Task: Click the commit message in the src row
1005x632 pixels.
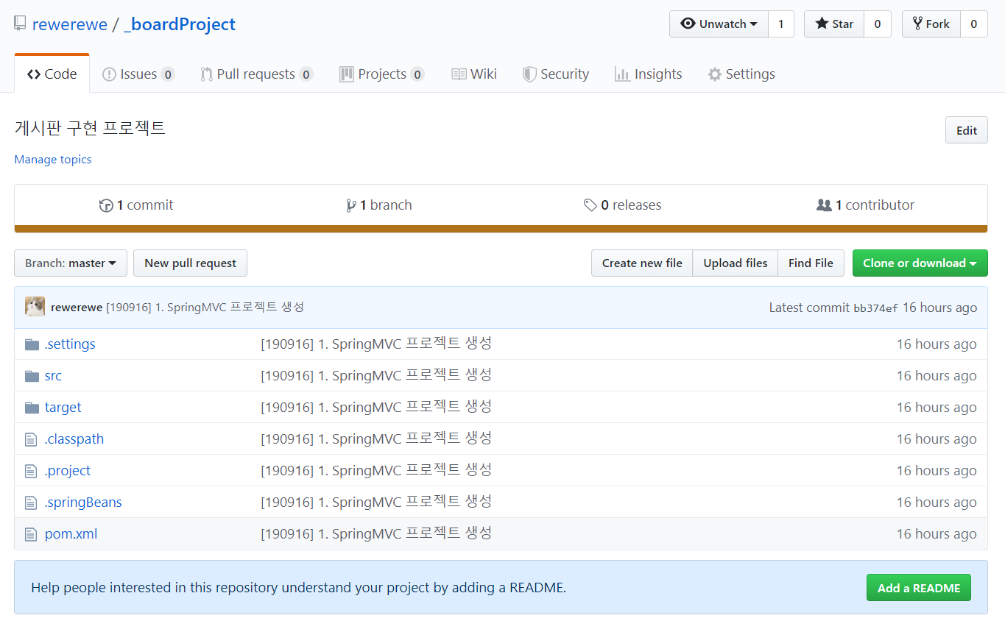Action: pos(376,376)
